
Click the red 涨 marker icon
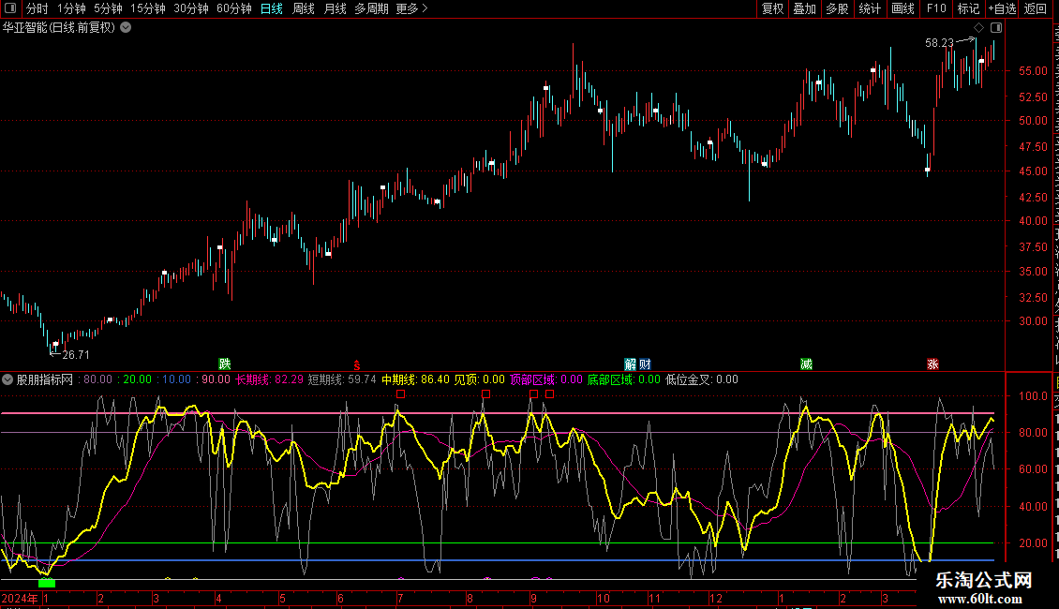[932, 364]
